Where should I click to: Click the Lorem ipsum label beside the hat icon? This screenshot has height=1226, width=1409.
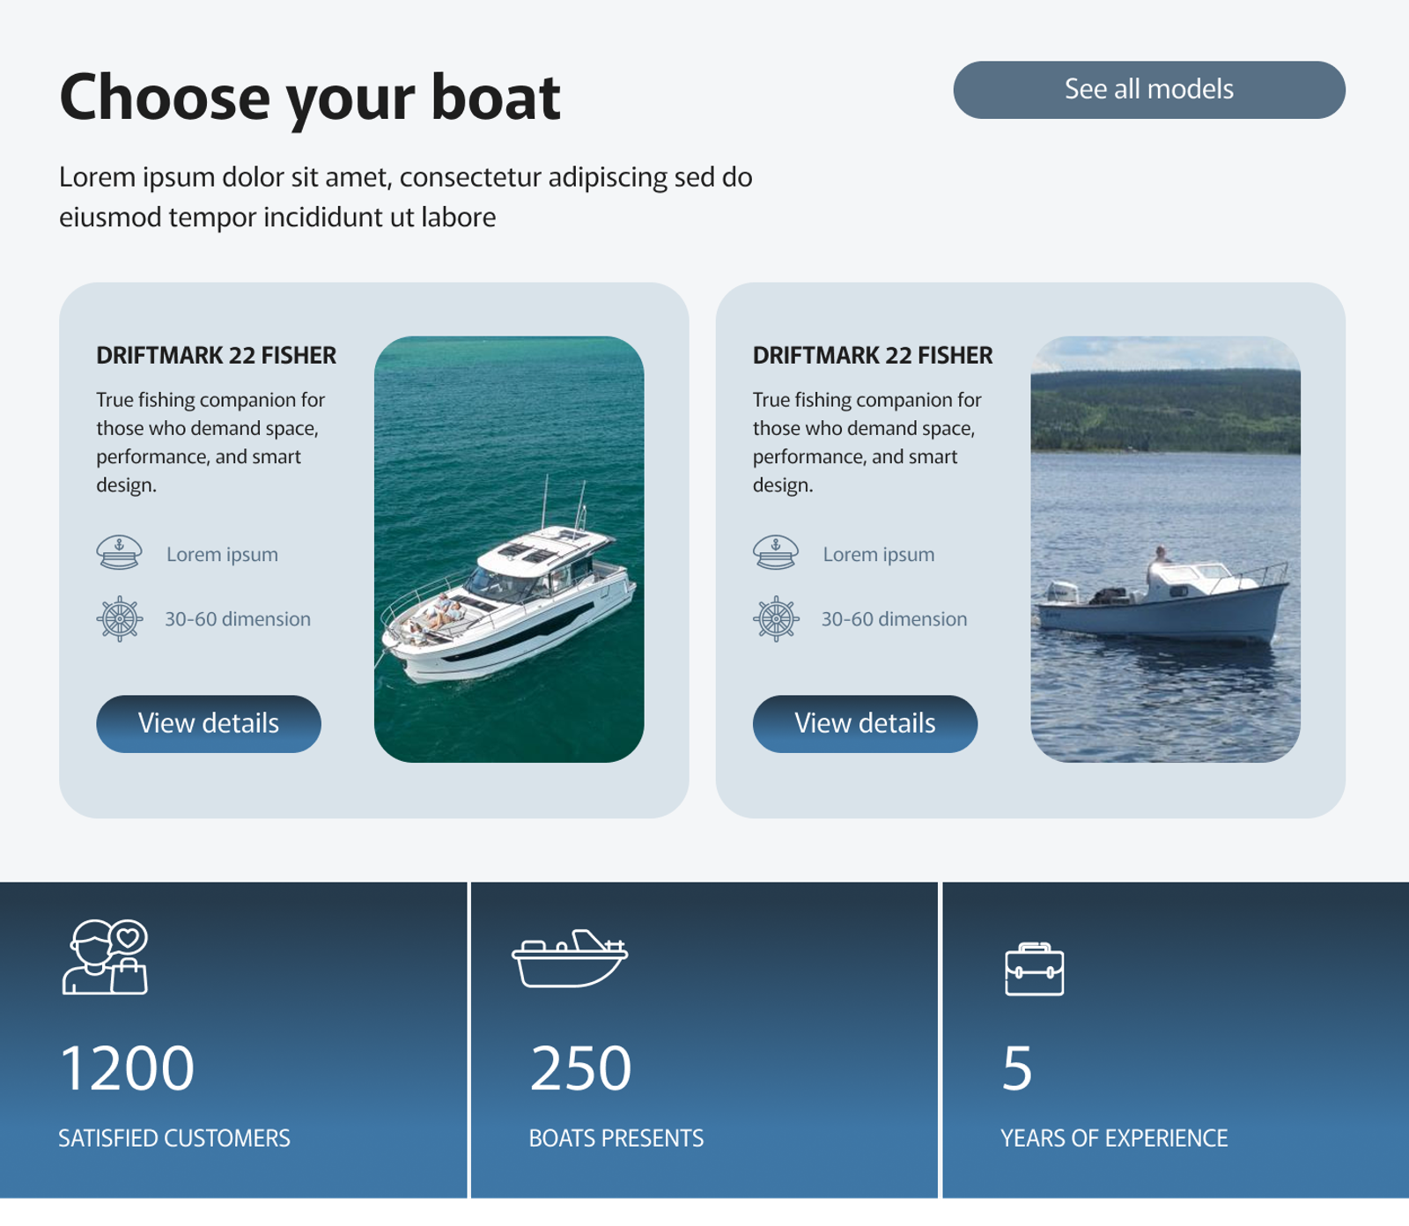click(222, 554)
